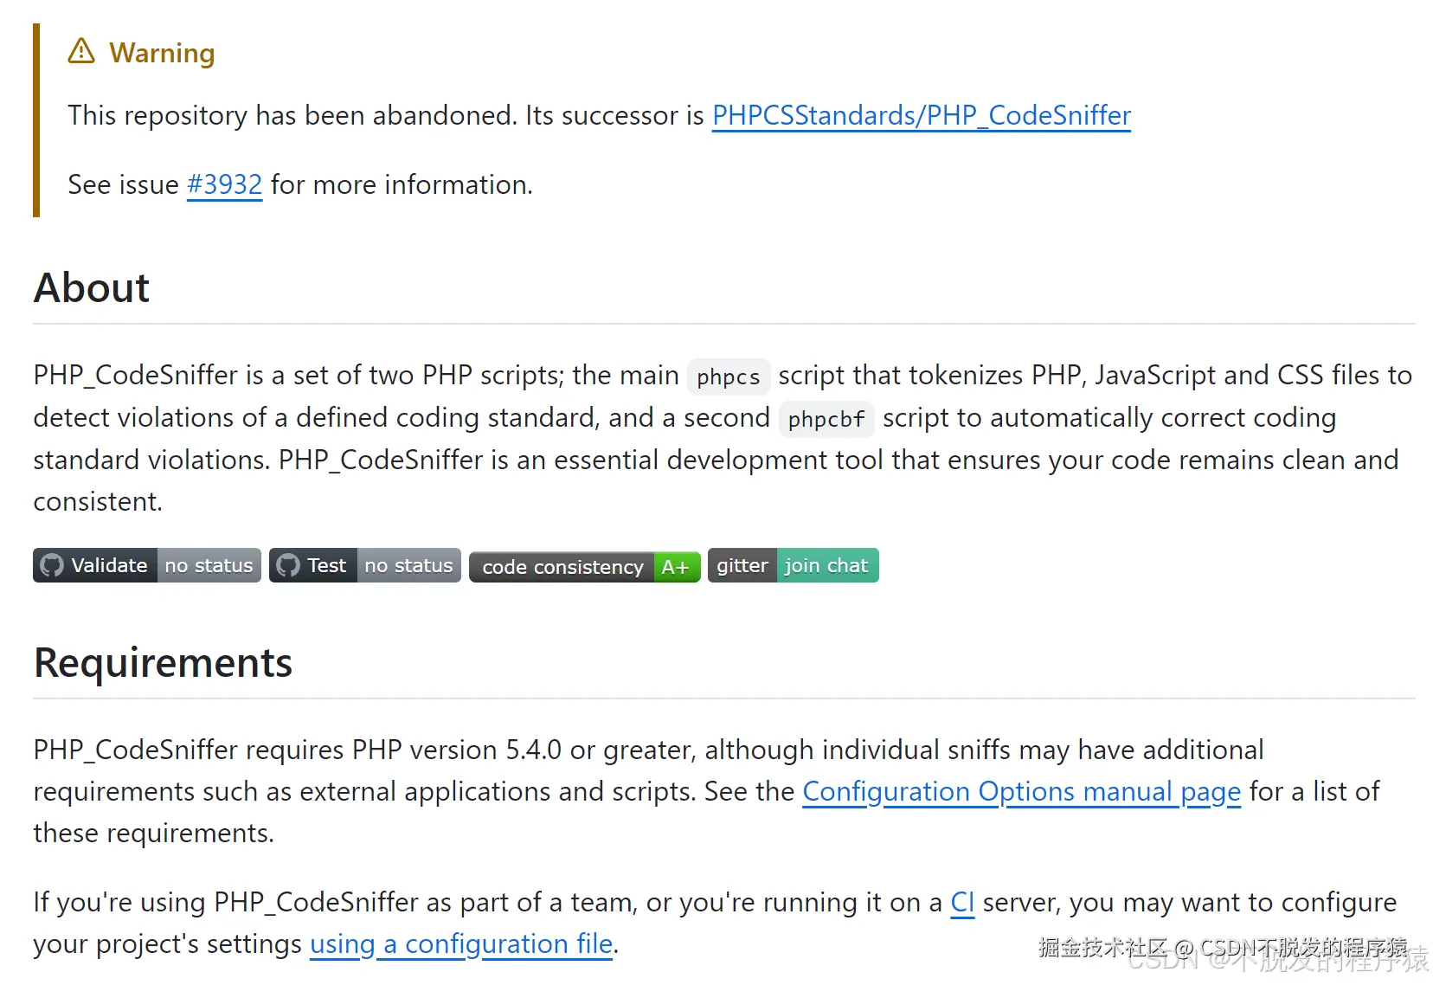Open the using a configuration file link
The width and height of the screenshot is (1433, 985).
461,943
